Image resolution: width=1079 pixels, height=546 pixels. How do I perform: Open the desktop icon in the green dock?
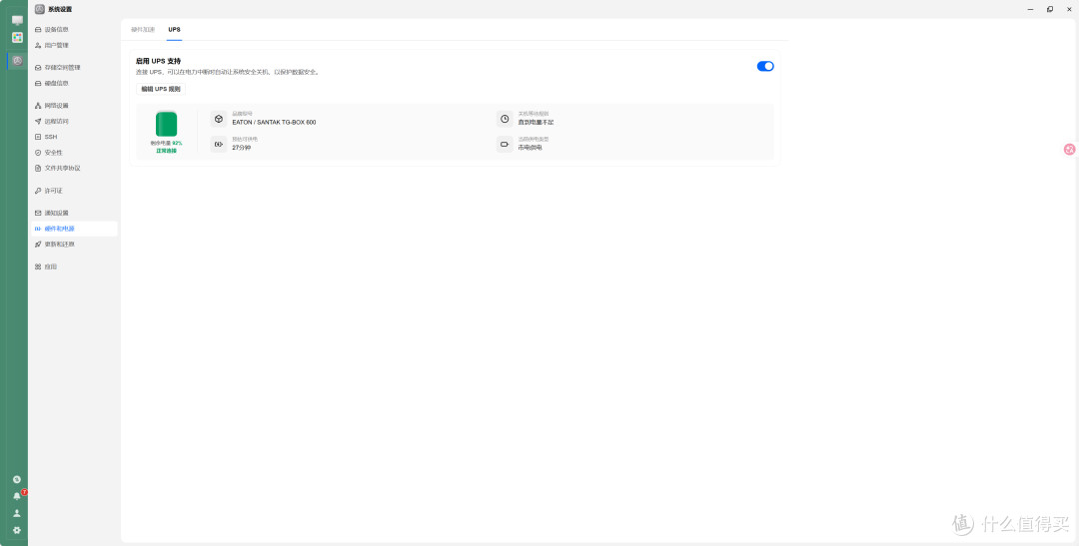[17, 21]
